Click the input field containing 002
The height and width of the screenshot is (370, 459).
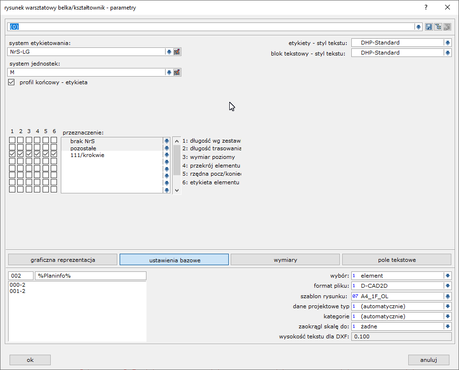pyautogui.click(x=21, y=276)
